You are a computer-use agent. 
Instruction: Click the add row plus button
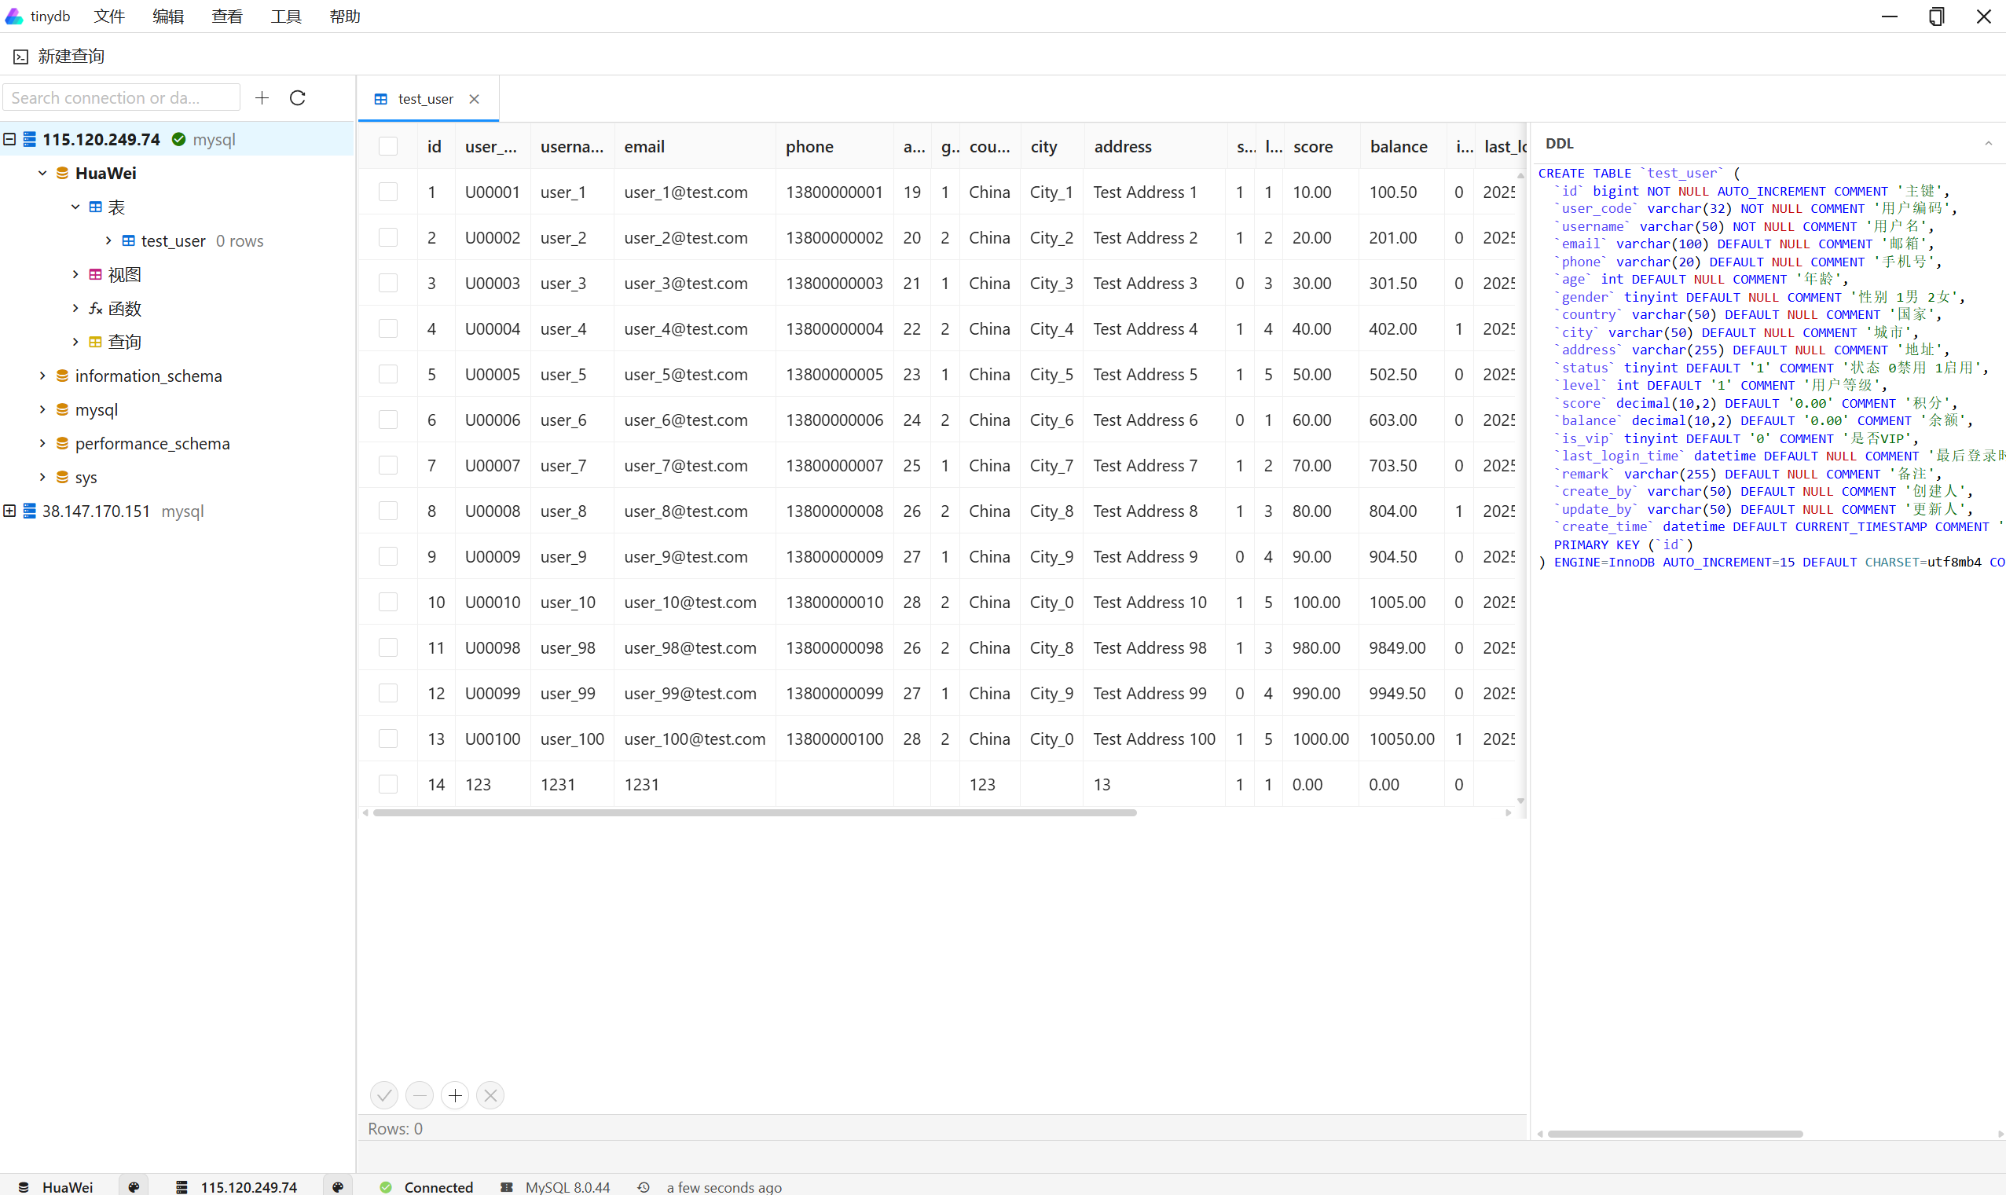tap(455, 1095)
